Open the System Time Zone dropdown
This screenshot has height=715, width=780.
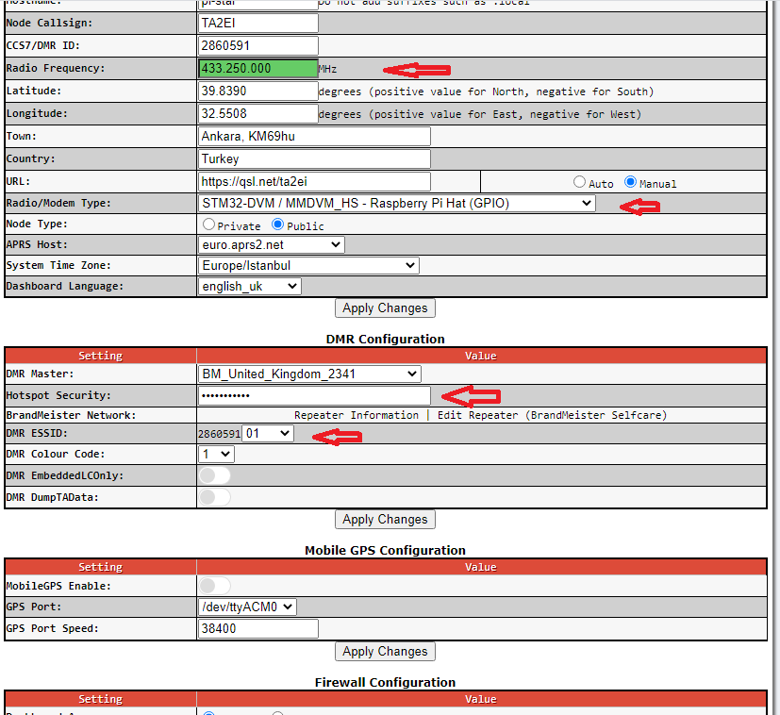tap(308, 265)
